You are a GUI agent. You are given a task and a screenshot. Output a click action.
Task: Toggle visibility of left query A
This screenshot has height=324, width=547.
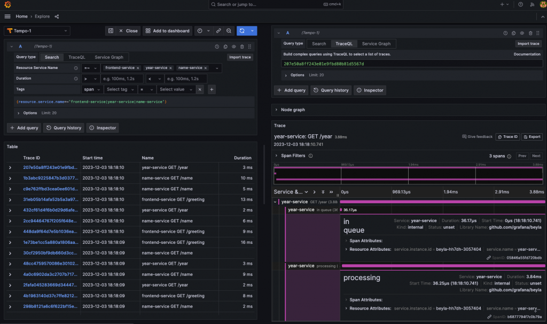[x=233, y=47]
